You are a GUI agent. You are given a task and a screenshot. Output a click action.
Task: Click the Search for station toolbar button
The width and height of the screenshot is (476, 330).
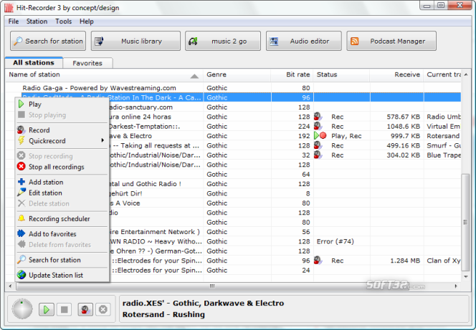click(48, 41)
